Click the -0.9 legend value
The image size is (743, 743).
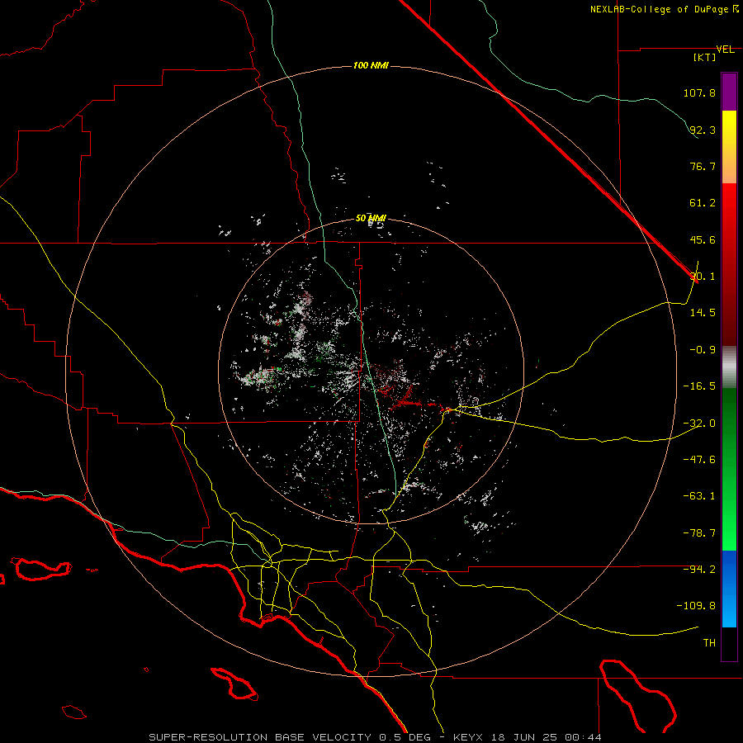[703, 350]
